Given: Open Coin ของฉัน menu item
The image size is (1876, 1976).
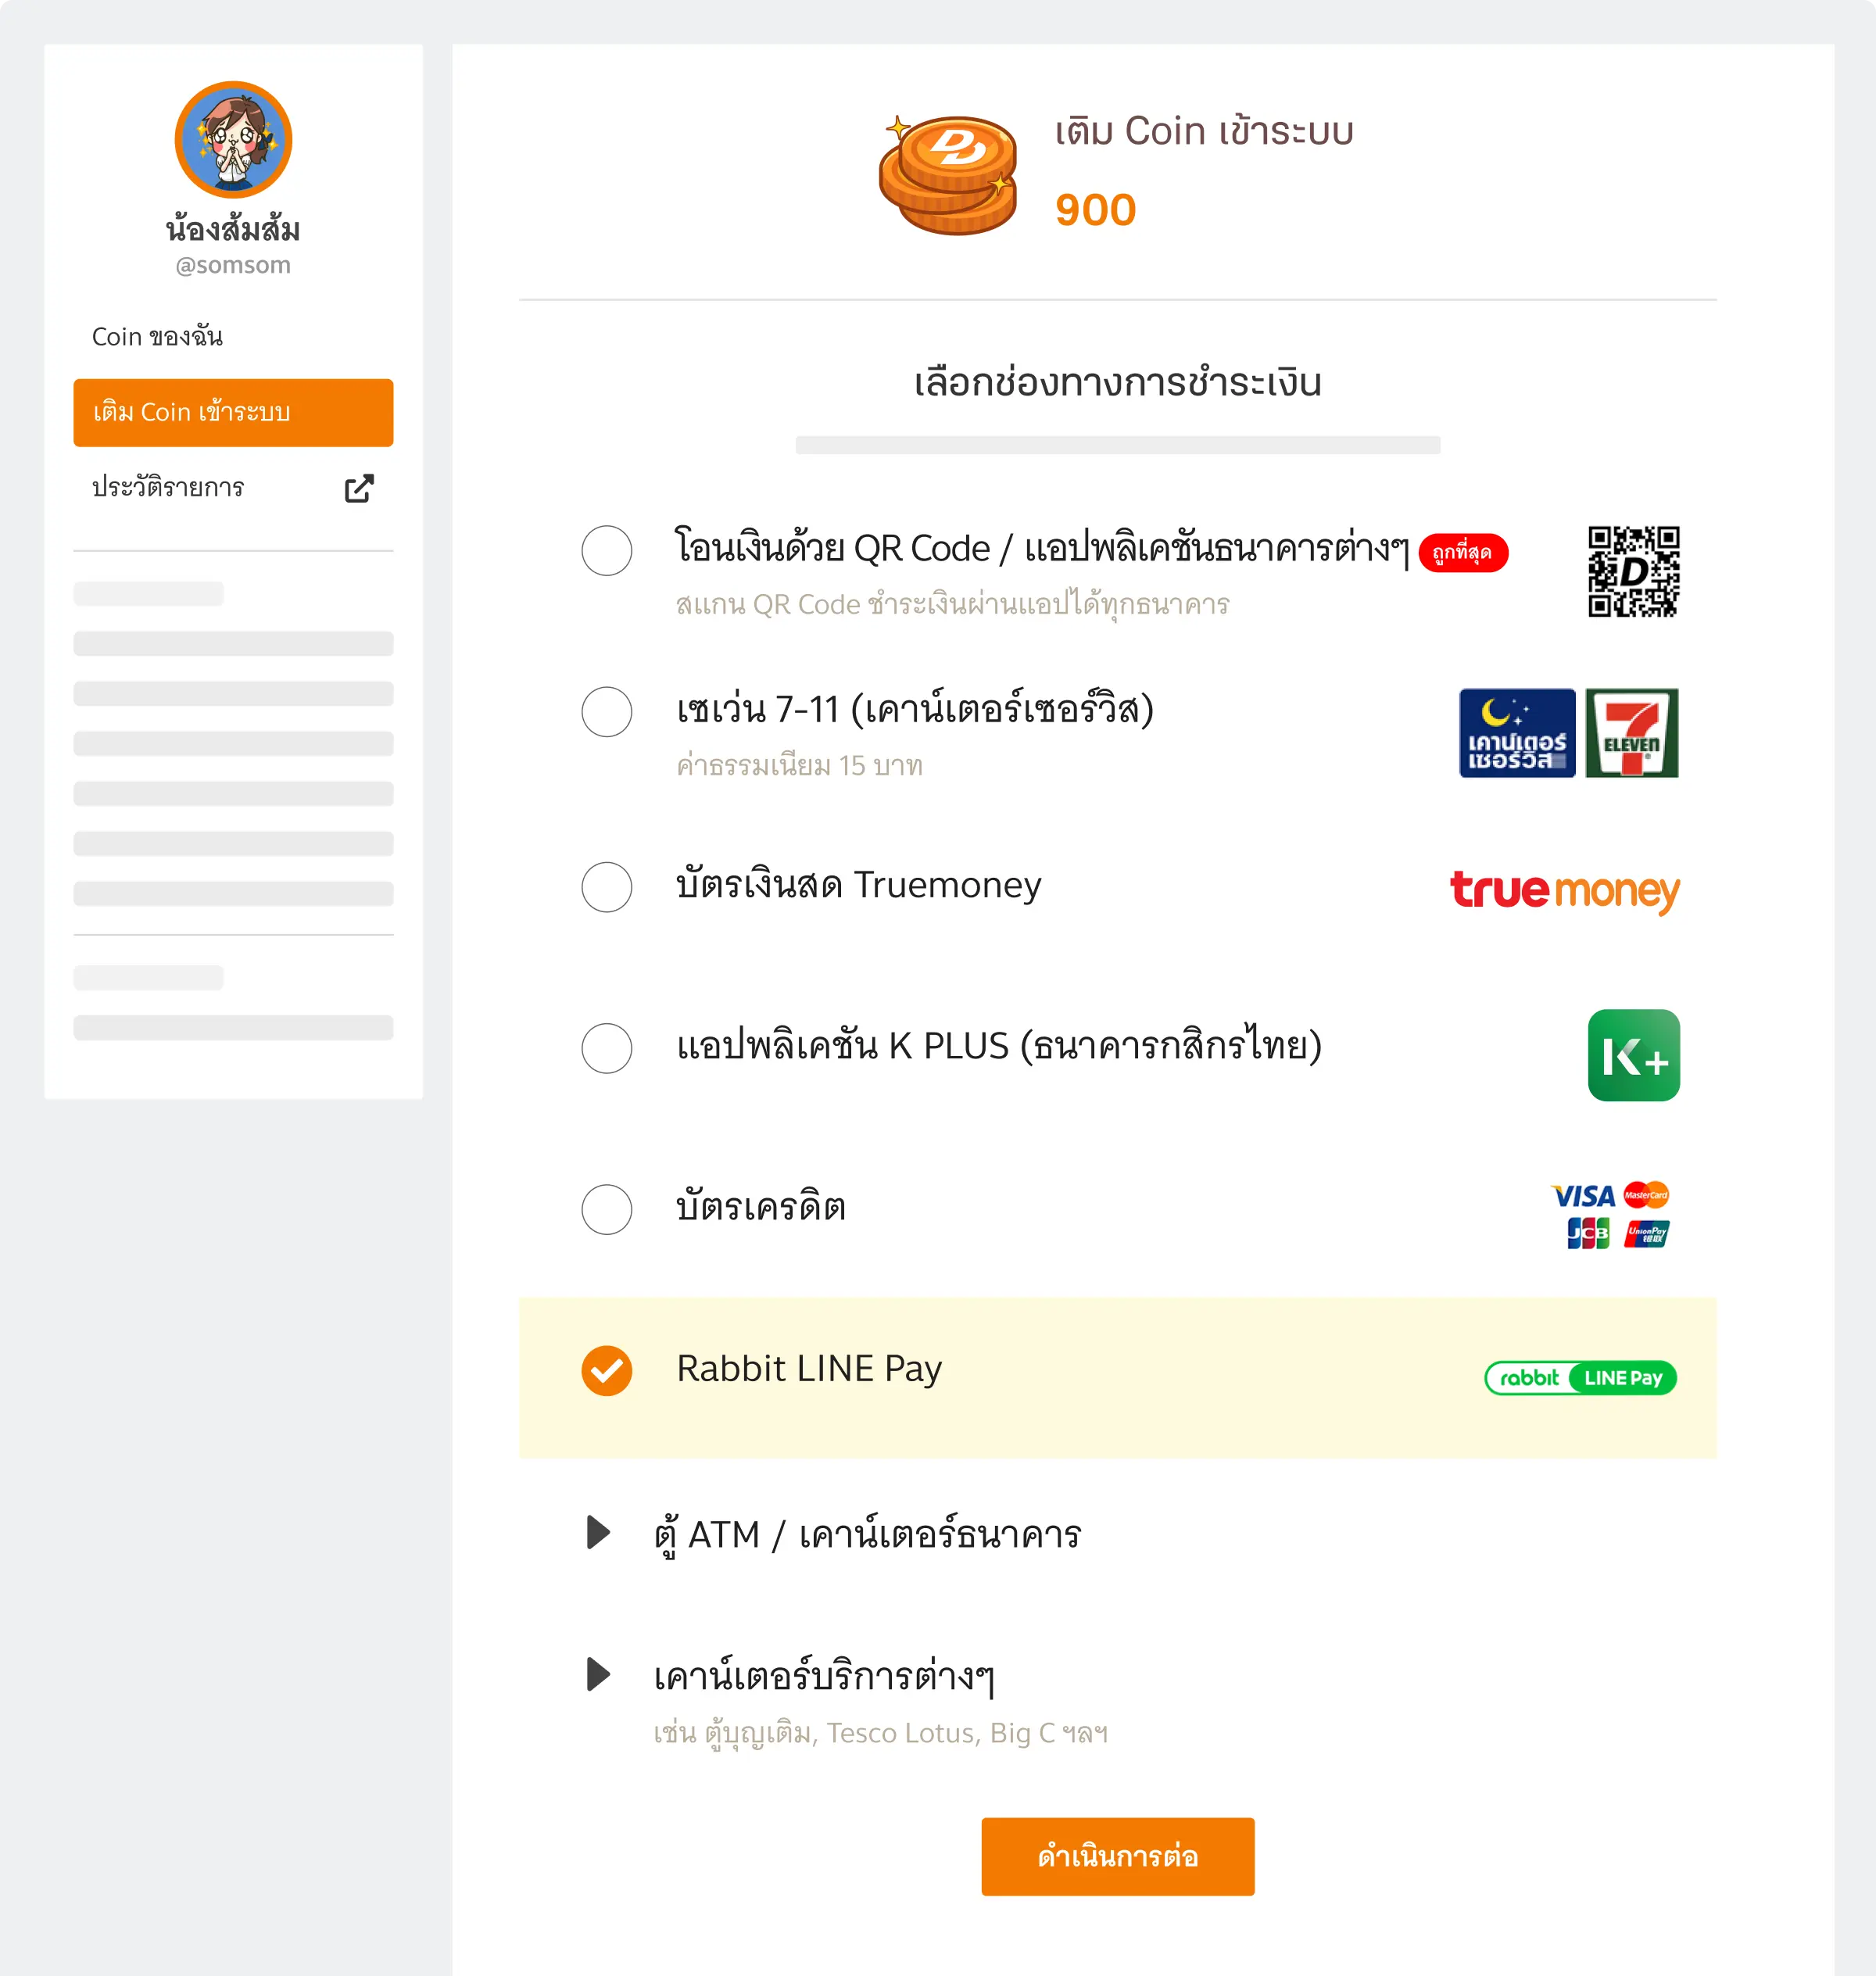Looking at the screenshot, I should pos(160,336).
